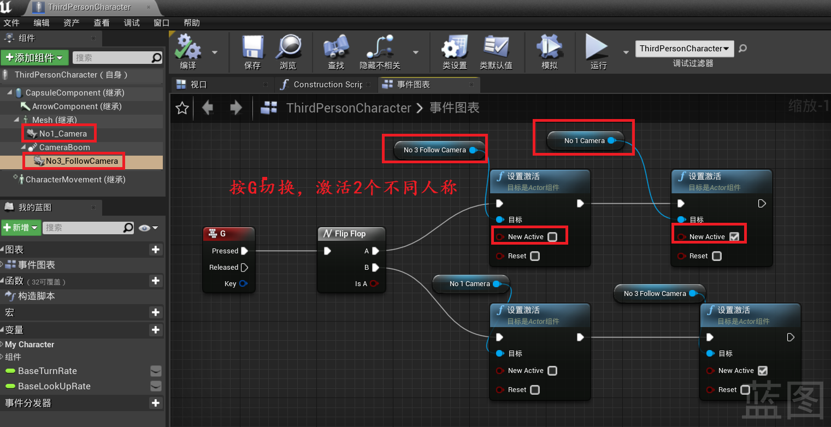This screenshot has width=831, height=427.
Task: Collapse the CapsuleComponent tree node
Action: coord(10,93)
